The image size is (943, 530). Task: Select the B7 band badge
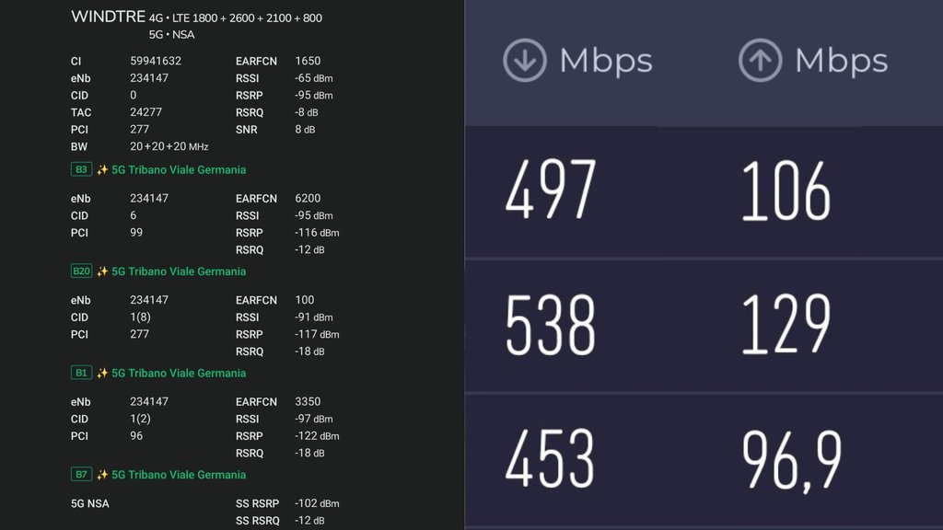[81, 475]
